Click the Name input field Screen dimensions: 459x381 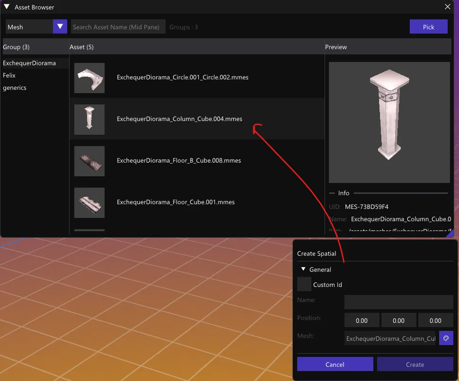coord(399,302)
